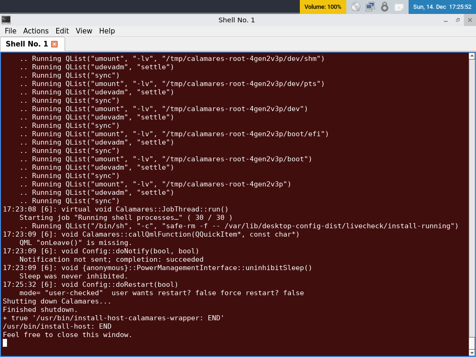Minimize the Shell No. 1 window

point(446,20)
